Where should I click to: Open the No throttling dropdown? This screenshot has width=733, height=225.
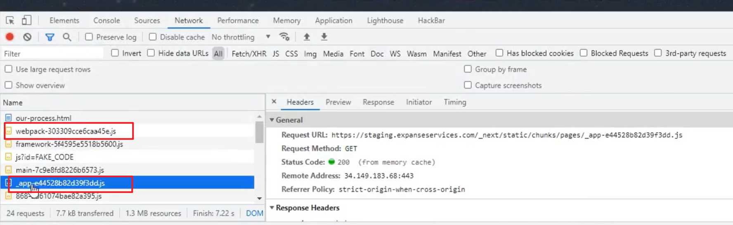[241, 37]
